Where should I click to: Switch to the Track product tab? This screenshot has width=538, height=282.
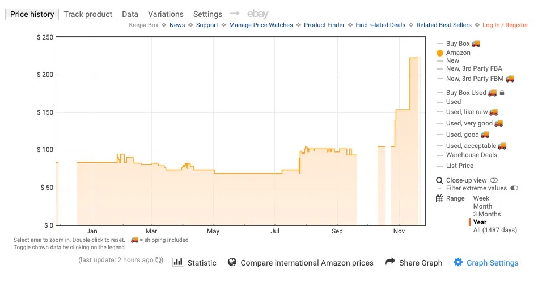click(x=88, y=14)
